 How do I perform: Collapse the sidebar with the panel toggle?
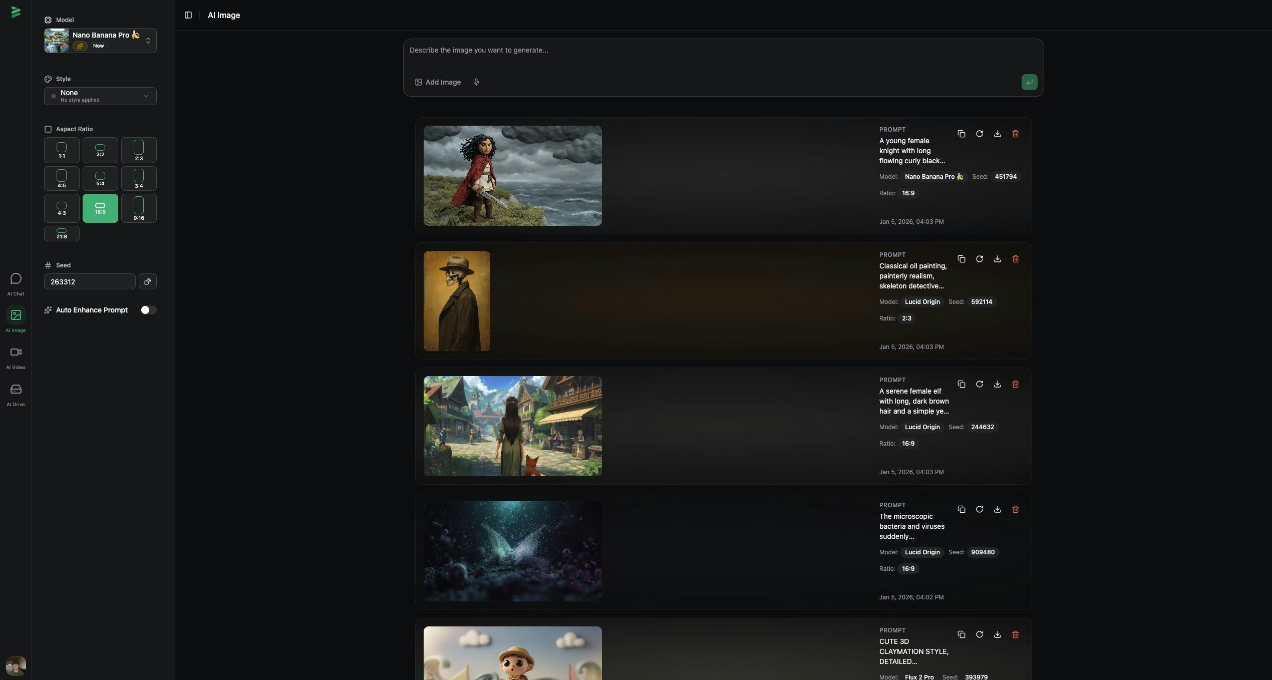click(x=188, y=15)
